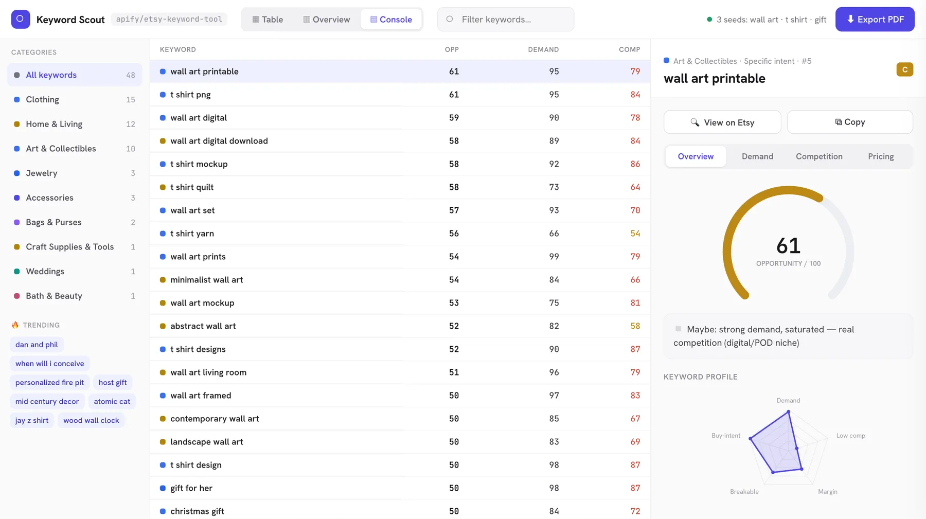The height and width of the screenshot is (519, 926).
Task: Click trending tag 'host gift'
Action: 113,383
